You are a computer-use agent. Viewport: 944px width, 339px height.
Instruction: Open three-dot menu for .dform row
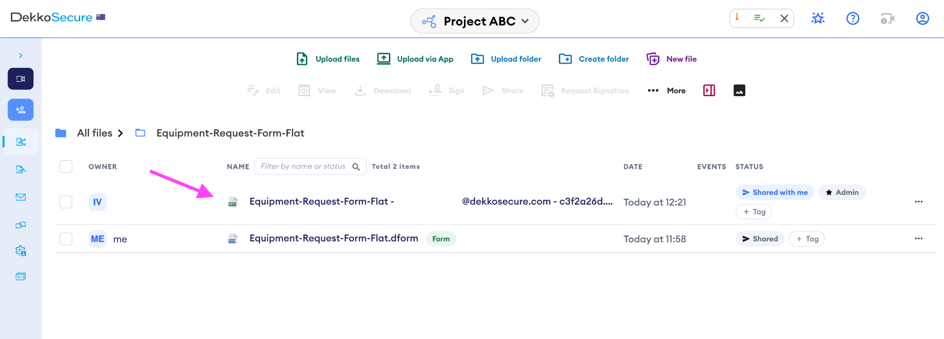click(x=919, y=238)
